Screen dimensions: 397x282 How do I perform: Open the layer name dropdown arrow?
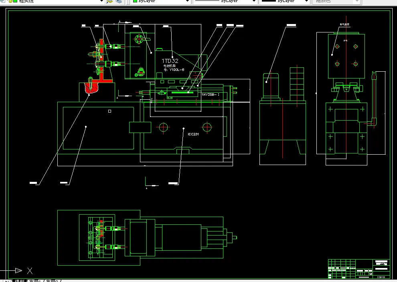(101, 1)
